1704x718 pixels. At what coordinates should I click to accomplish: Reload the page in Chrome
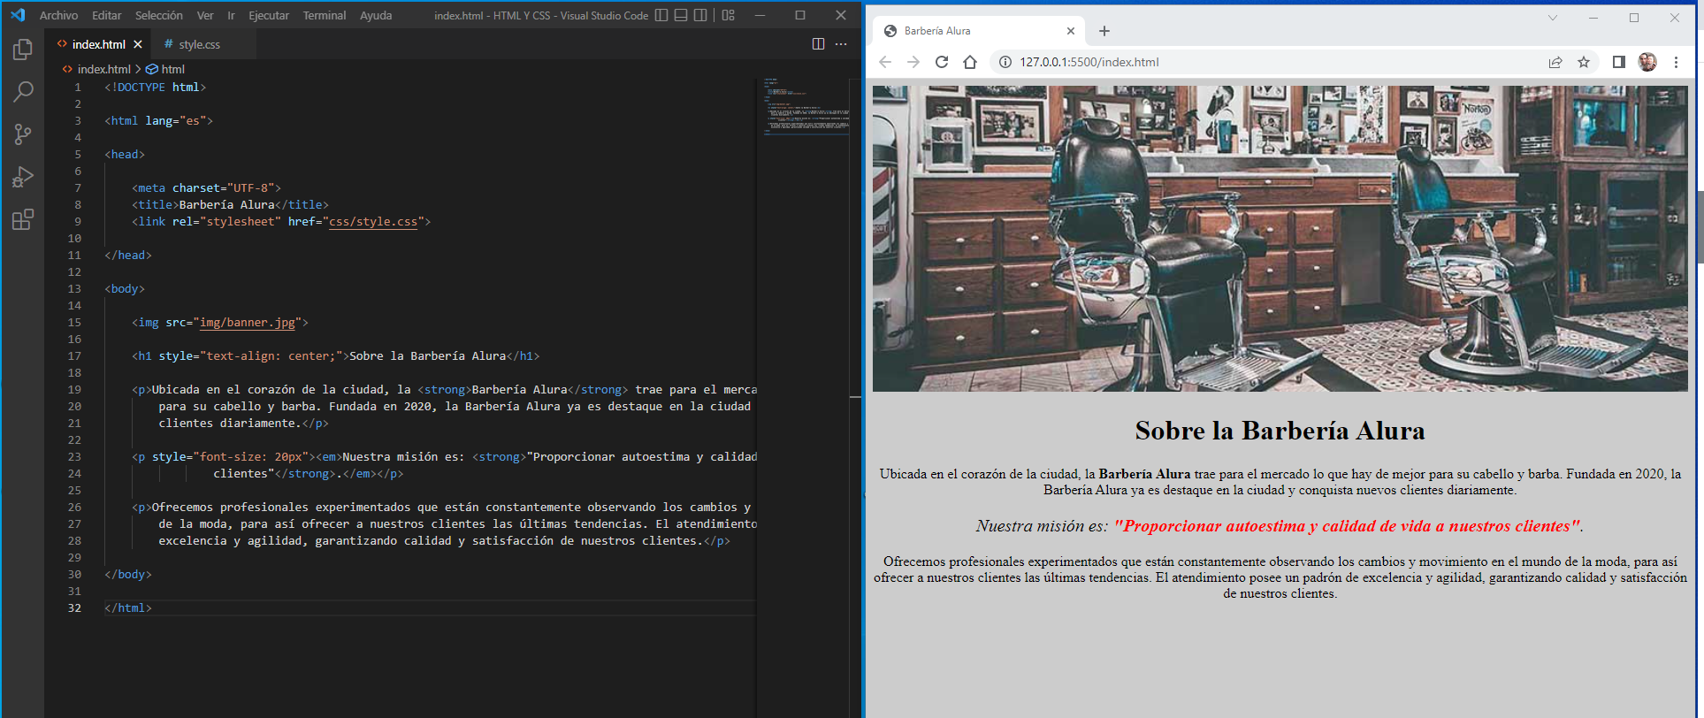pyautogui.click(x=942, y=62)
